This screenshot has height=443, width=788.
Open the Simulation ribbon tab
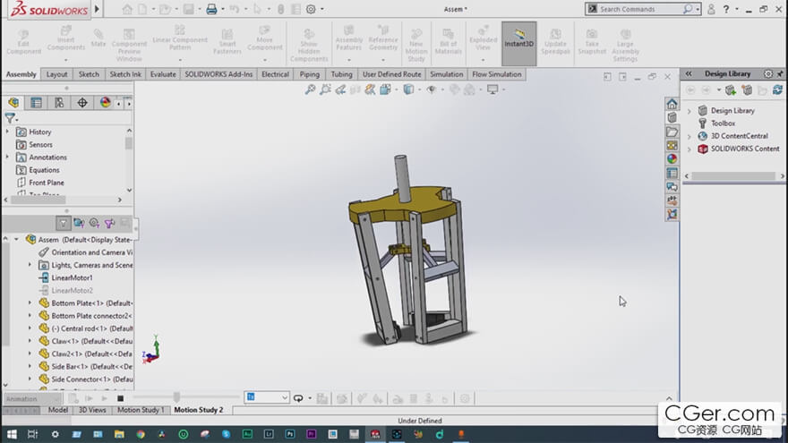446,74
